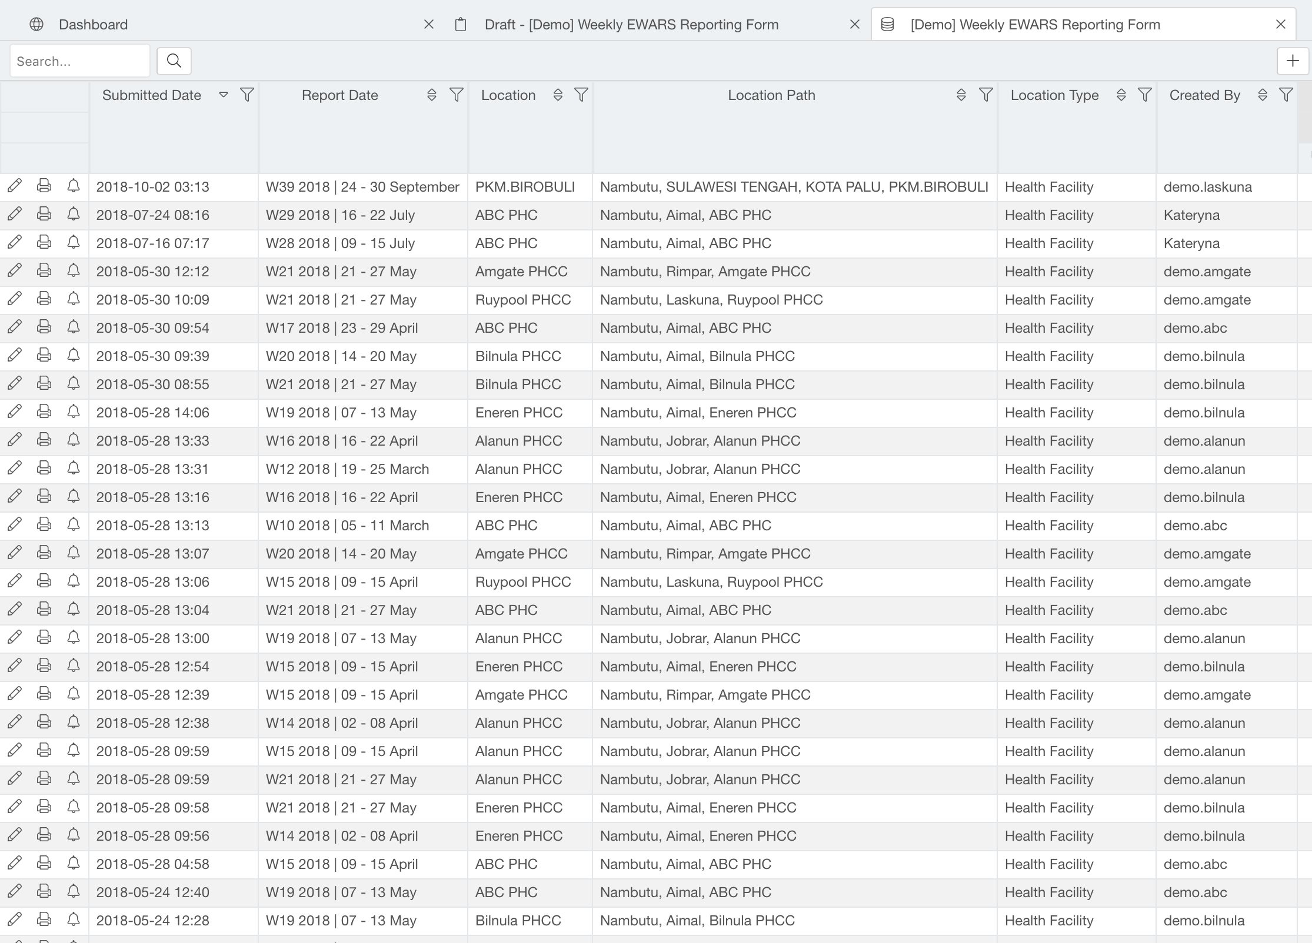
Task: Print the 2018-05-28 13:33 report
Action: tap(44, 440)
